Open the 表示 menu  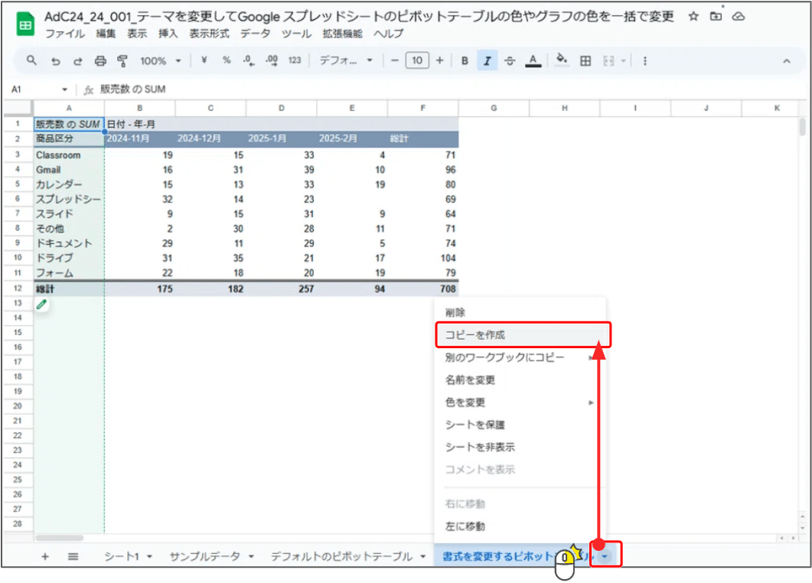point(137,34)
